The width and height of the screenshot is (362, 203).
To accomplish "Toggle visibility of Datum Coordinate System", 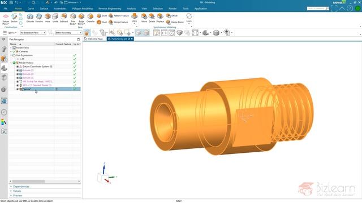I will pos(18,67).
